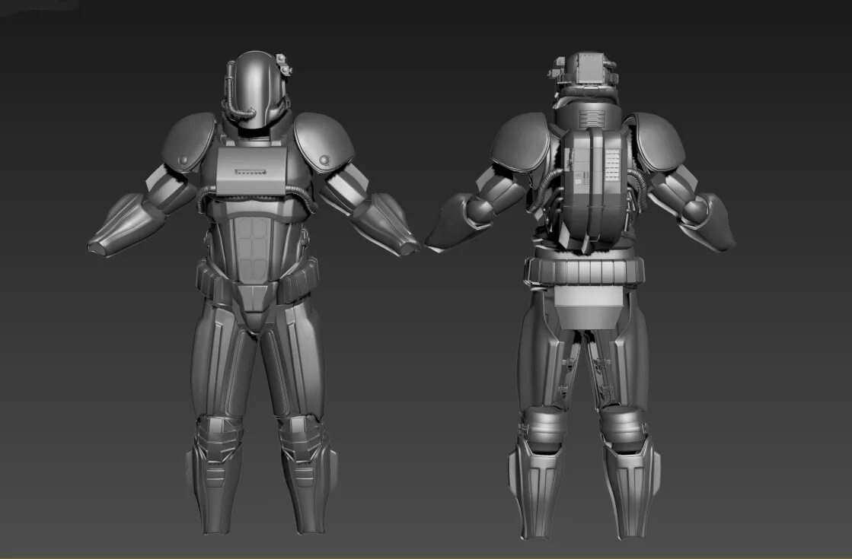Pick the chest plate on front-view model
852x559 pixels.
251,171
